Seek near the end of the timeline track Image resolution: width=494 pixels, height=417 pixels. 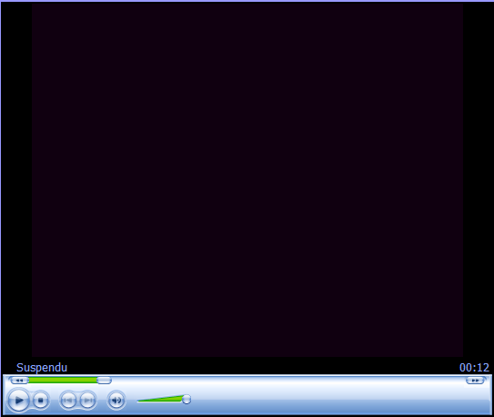point(454,381)
